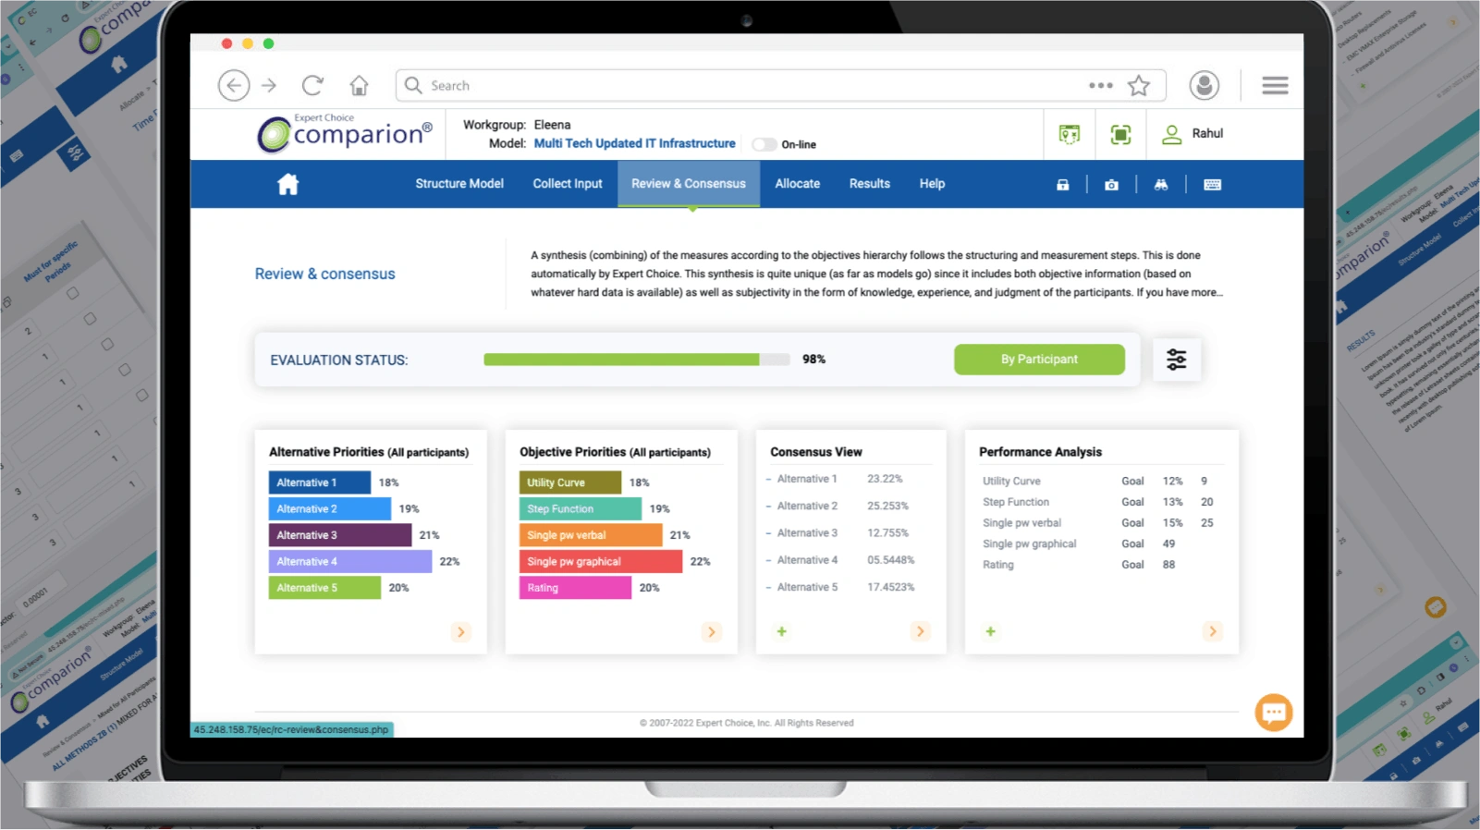Open the Structure Model tab

(x=459, y=184)
